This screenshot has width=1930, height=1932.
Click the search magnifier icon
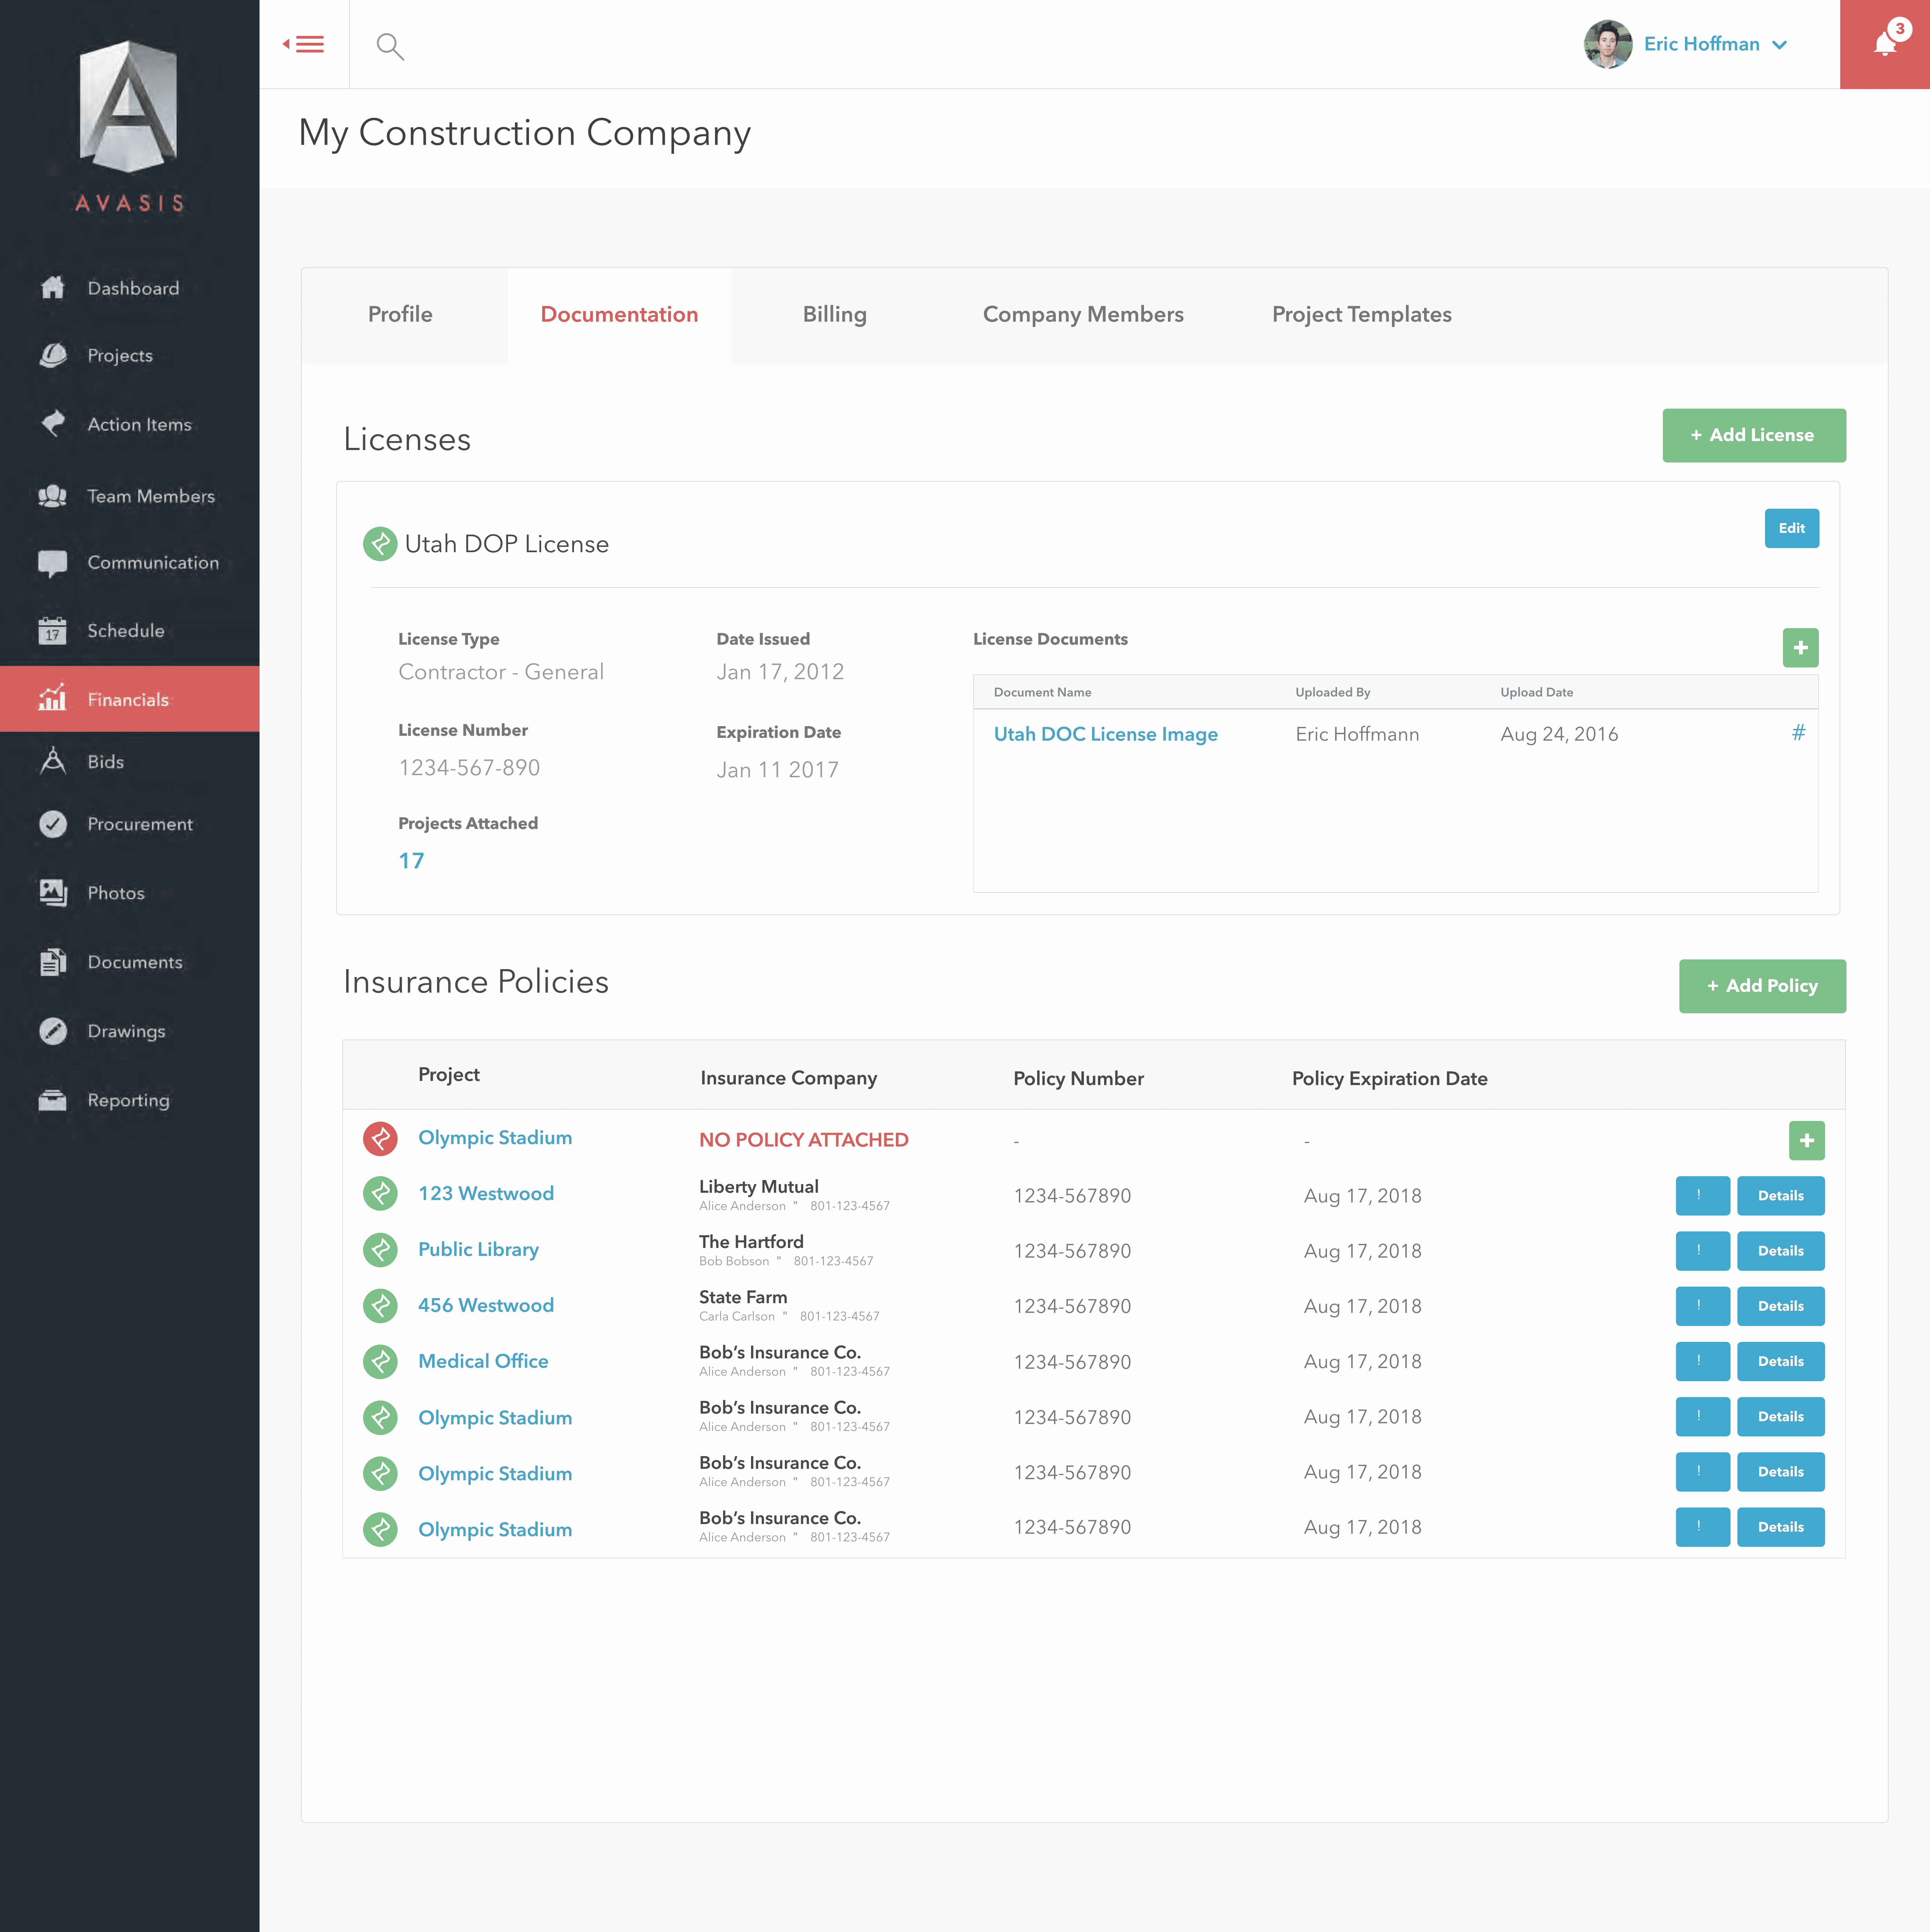[389, 46]
